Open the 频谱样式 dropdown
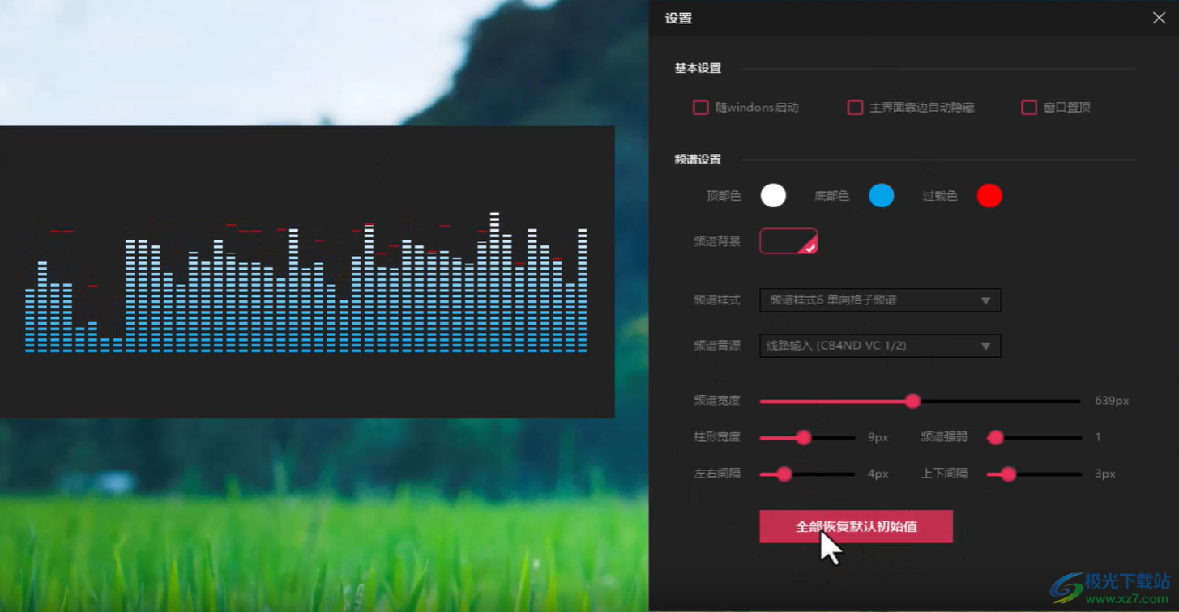 pos(879,300)
